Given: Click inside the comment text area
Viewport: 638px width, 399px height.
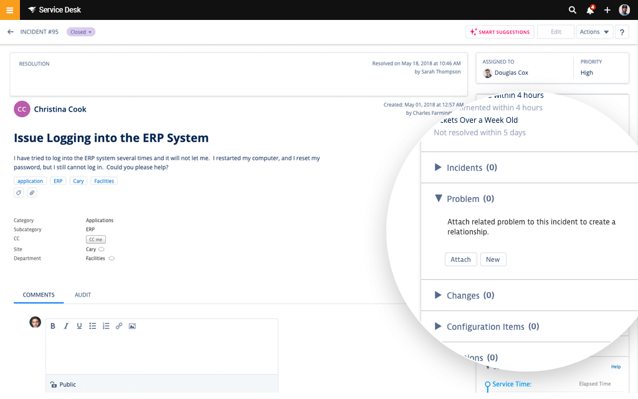Looking at the screenshot, I should (x=162, y=353).
